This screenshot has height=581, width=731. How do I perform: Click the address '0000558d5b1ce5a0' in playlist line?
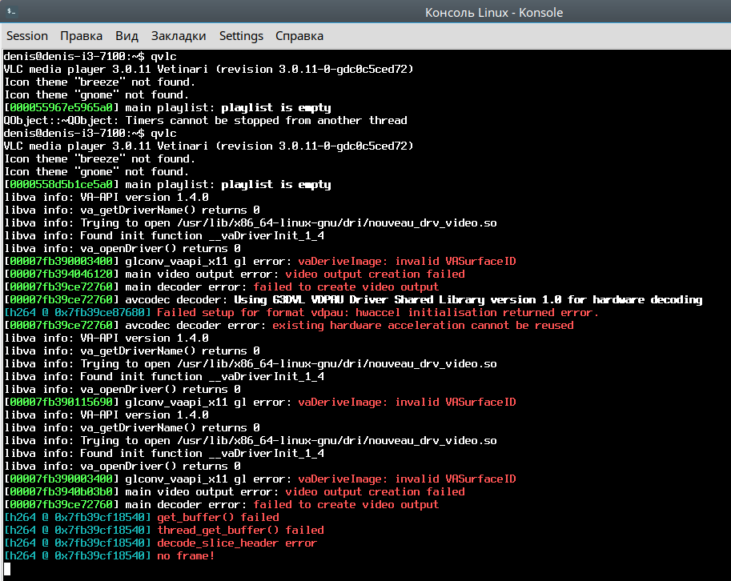click(x=61, y=185)
